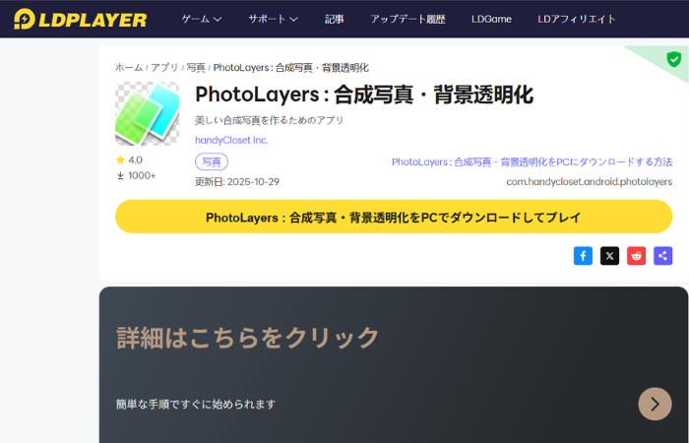Click the yellow PCでダウンロード button

pos(393,217)
